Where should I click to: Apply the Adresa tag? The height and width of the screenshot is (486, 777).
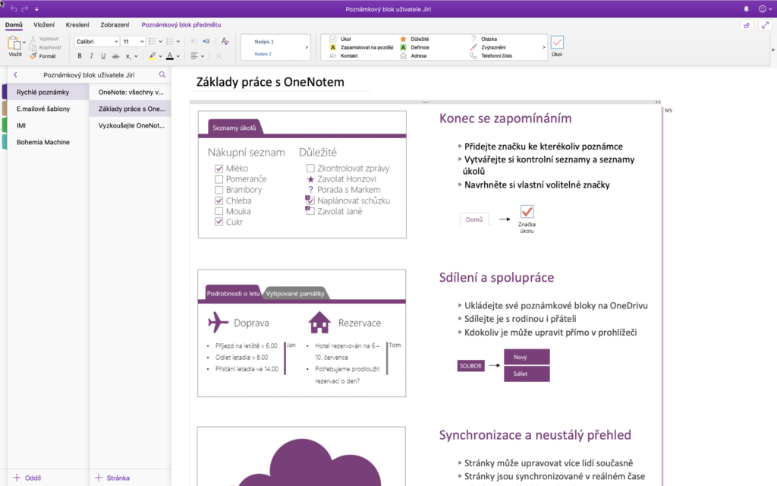(414, 55)
